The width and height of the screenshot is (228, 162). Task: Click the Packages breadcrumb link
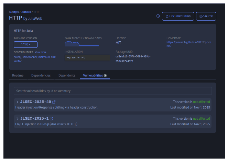point(14,12)
